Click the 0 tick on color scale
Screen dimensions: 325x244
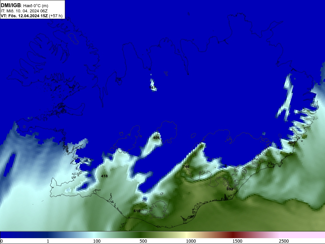[2, 241]
